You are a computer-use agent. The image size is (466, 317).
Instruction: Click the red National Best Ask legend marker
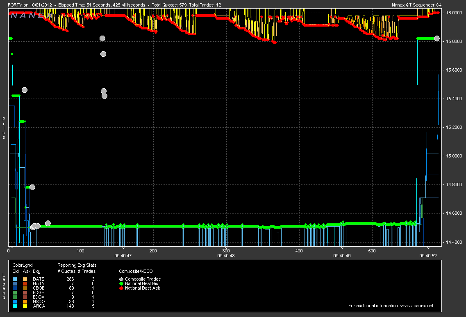(121, 288)
